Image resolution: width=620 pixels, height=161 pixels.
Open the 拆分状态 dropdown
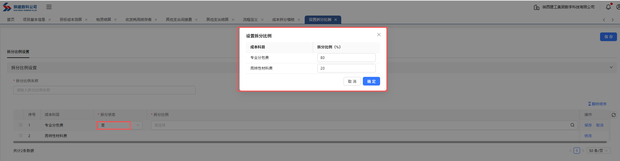coord(120,125)
